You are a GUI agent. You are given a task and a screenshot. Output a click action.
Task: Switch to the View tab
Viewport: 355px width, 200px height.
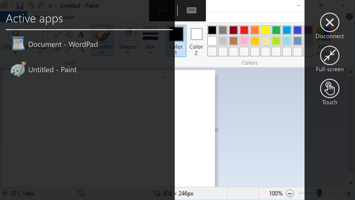(68, 17)
